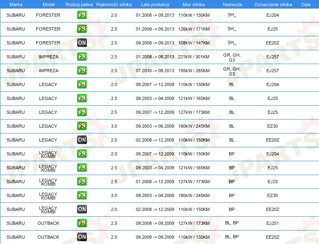Click IMPREZA model in the 195kW row
This screenshot has height=244, width=319.
49,71
